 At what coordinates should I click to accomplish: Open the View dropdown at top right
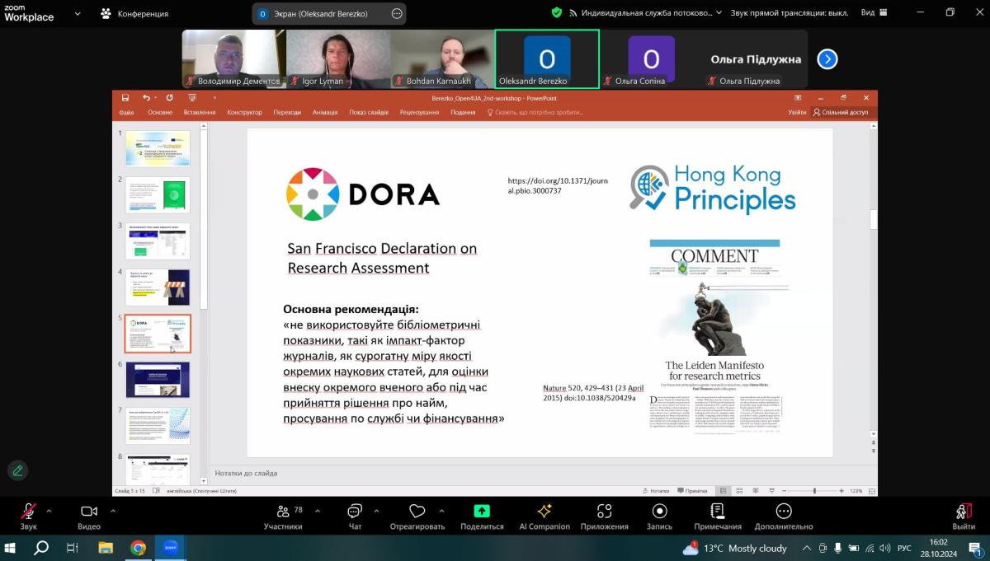pos(874,13)
